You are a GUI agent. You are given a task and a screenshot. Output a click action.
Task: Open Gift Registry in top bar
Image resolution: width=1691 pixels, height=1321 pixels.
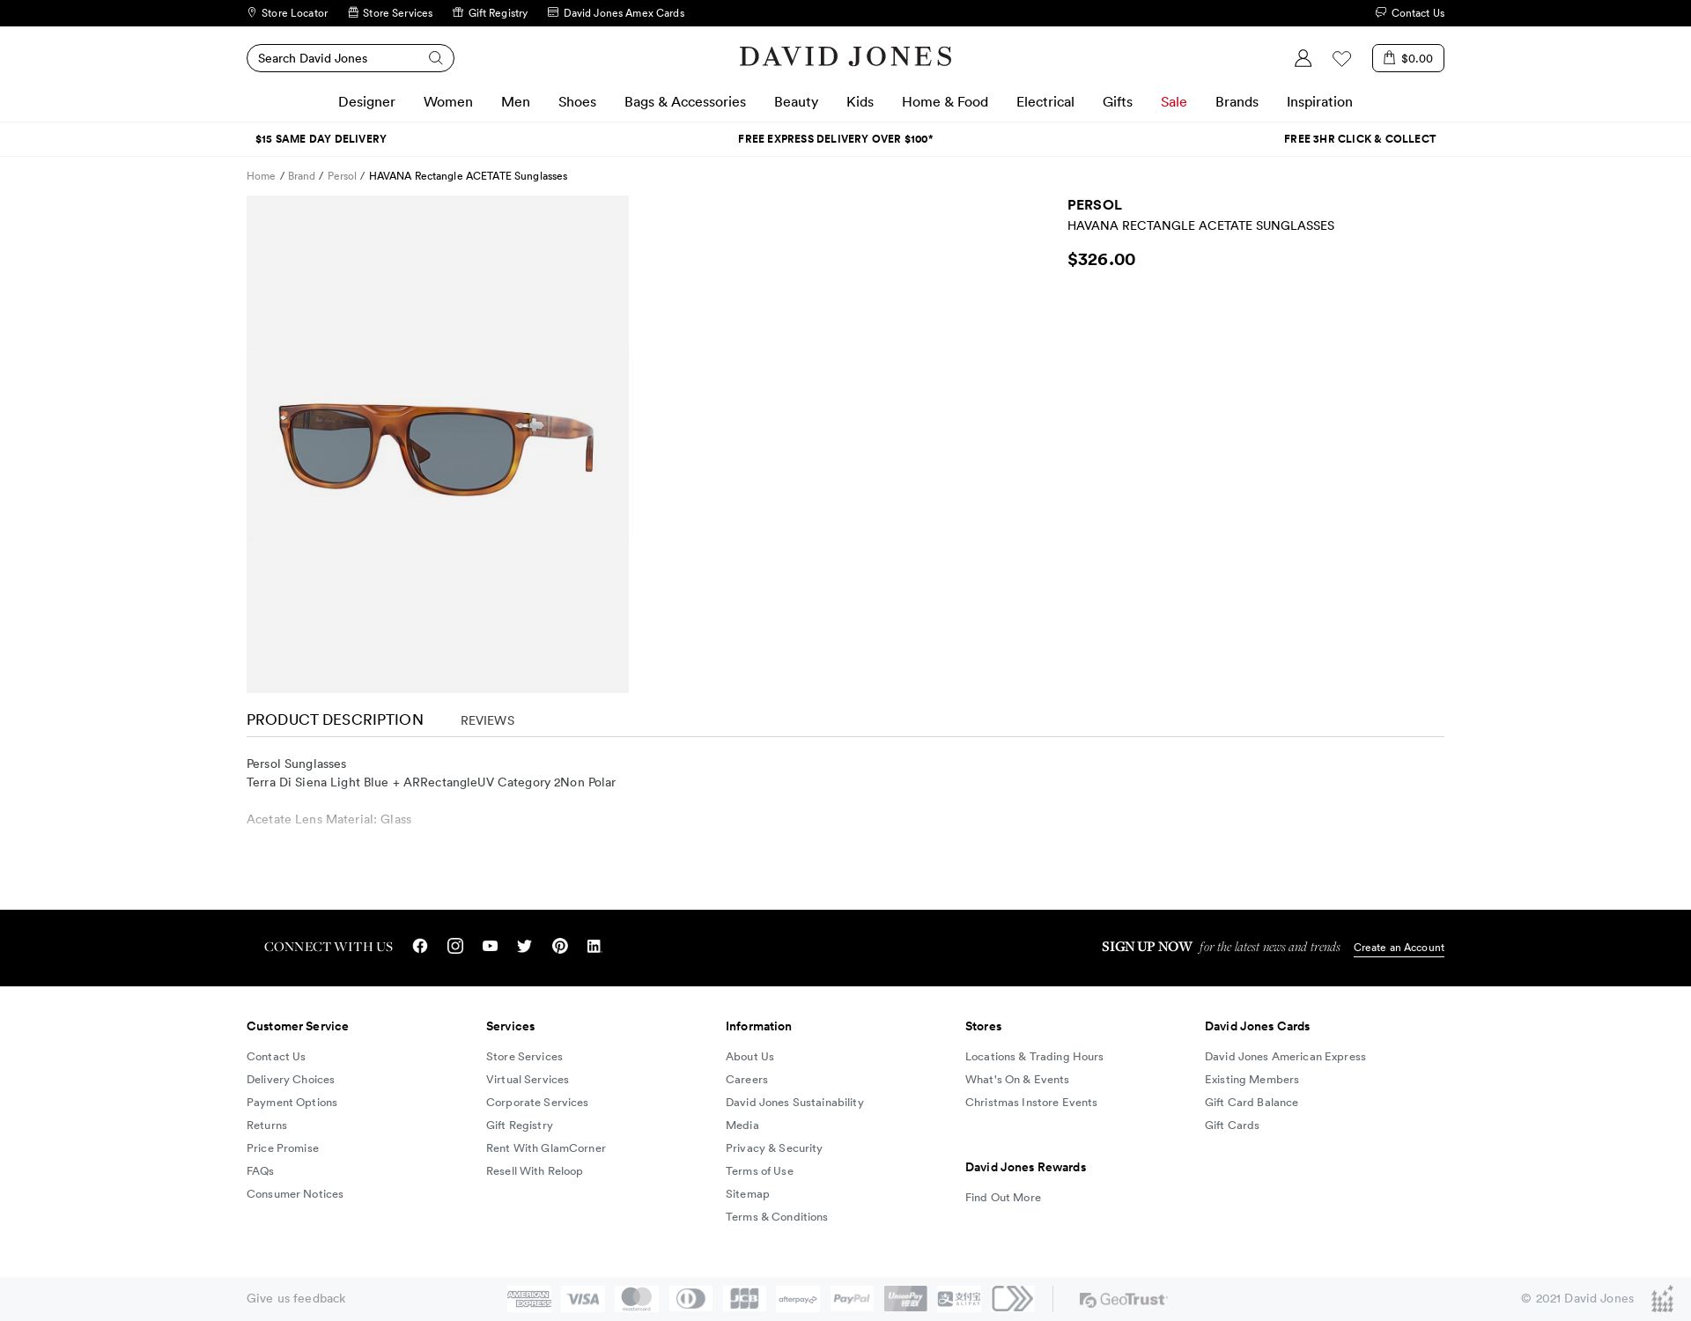pyautogui.click(x=490, y=13)
